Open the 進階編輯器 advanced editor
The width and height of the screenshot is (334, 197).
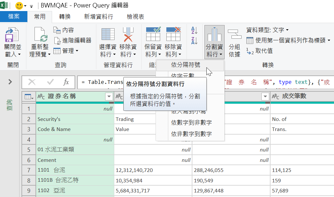pyautogui.click(x=72, y=40)
